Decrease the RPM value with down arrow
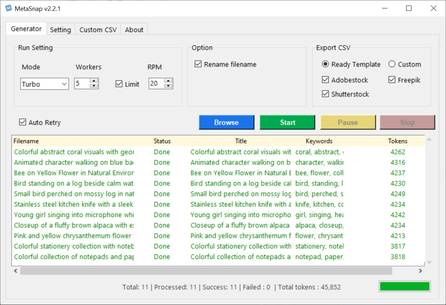The width and height of the screenshot is (446, 305). coord(168,86)
